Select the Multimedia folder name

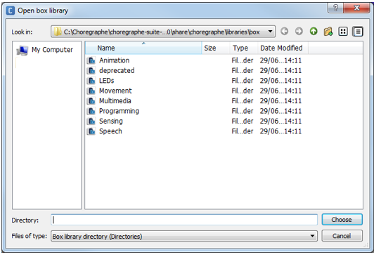point(115,101)
